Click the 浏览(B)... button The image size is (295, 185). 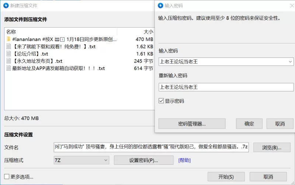(272, 147)
